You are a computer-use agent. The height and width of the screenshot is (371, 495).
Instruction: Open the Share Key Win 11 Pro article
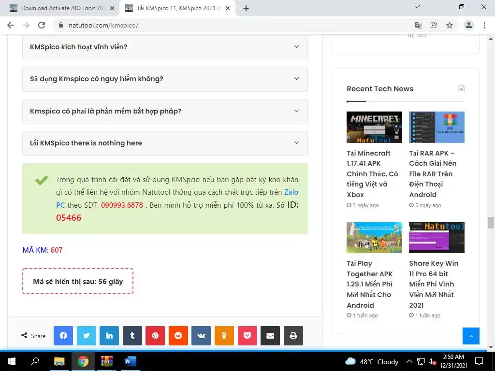(434, 284)
